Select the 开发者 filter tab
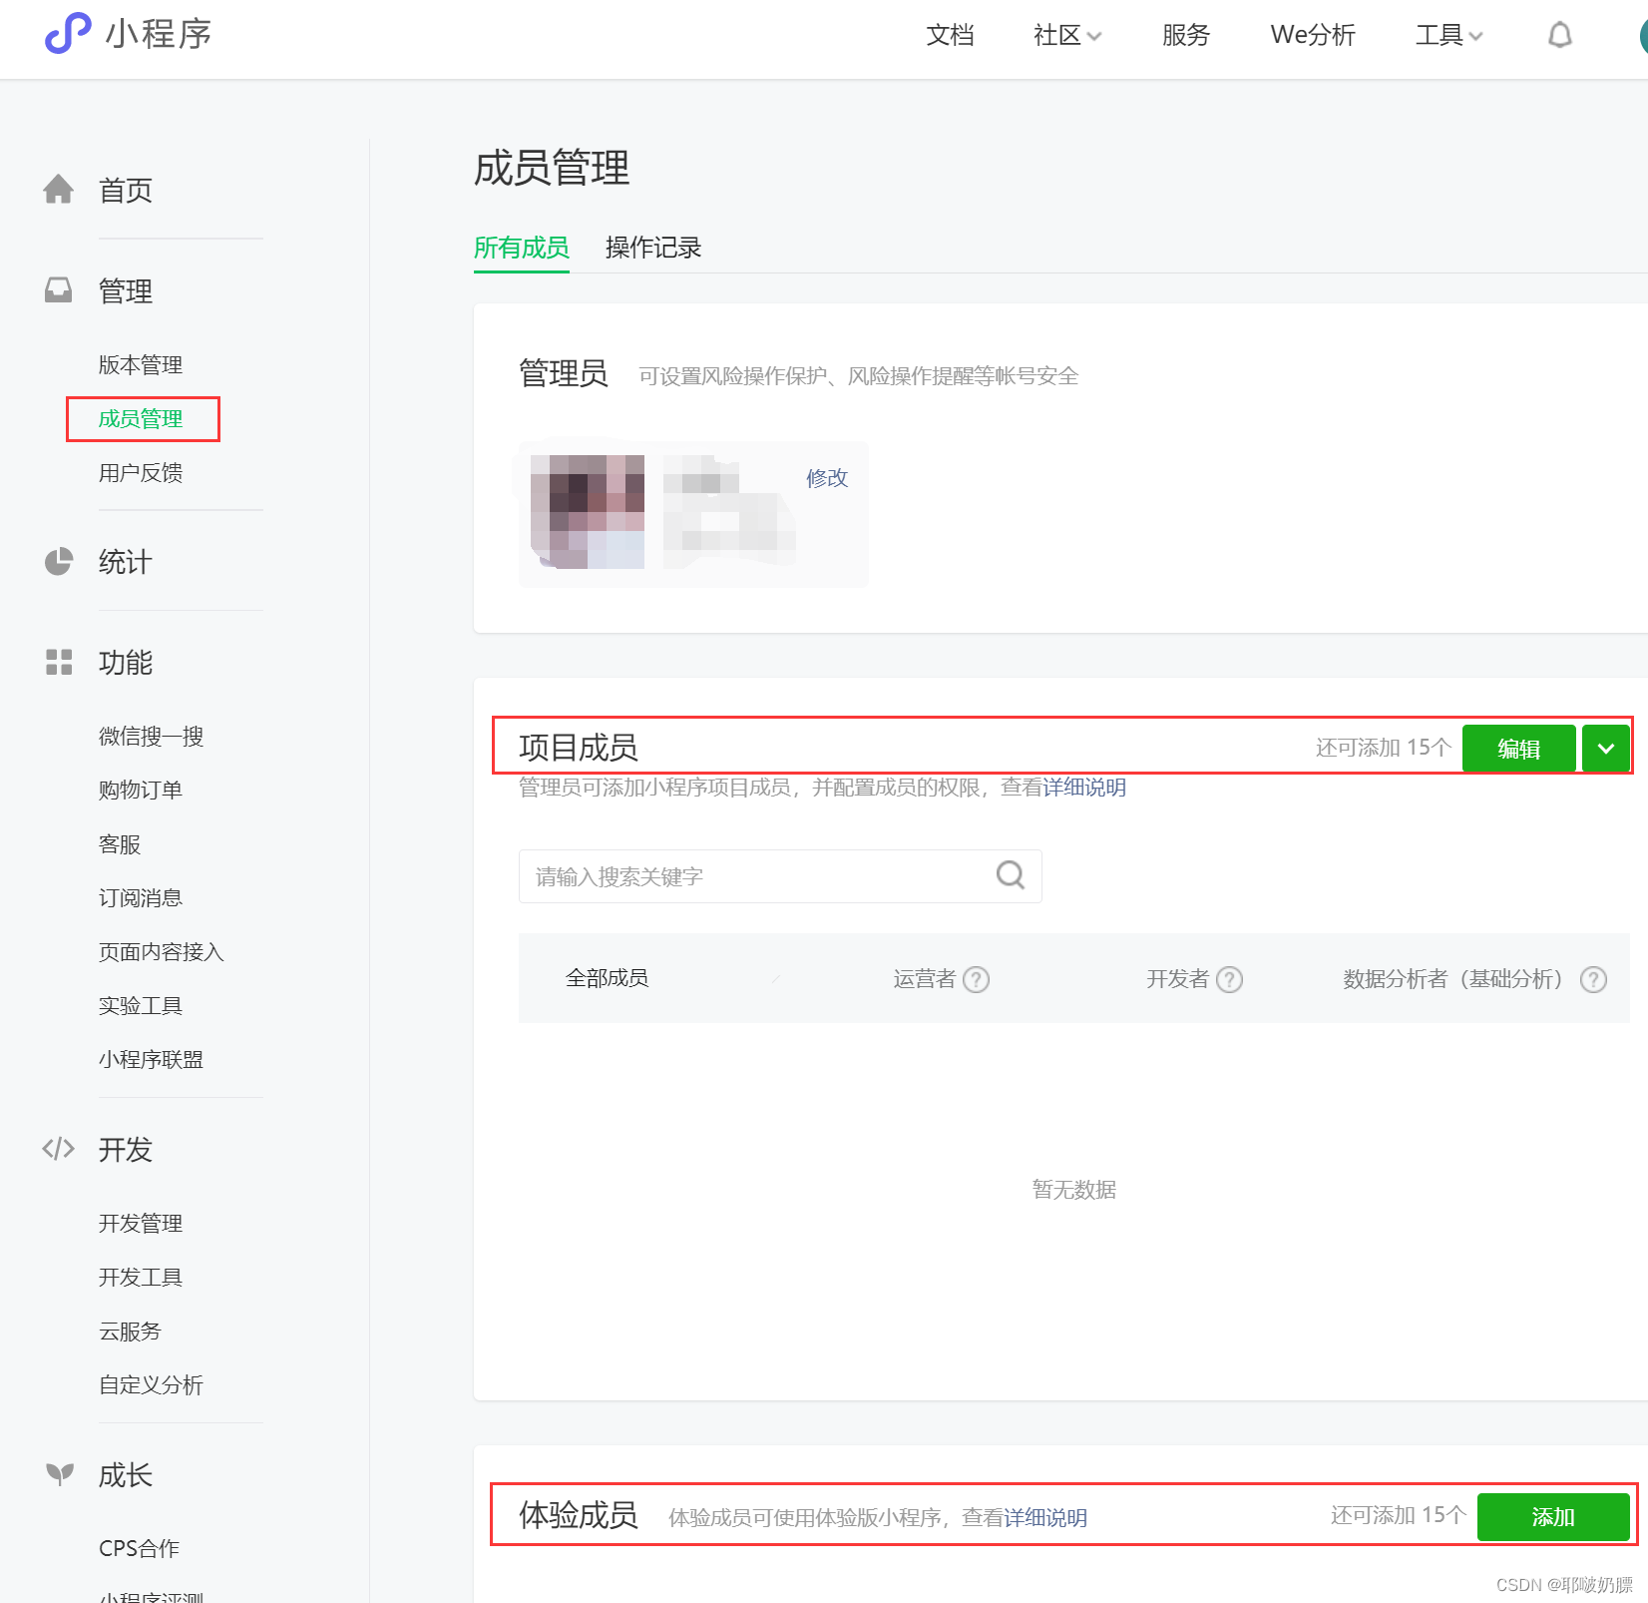 (x=1178, y=978)
